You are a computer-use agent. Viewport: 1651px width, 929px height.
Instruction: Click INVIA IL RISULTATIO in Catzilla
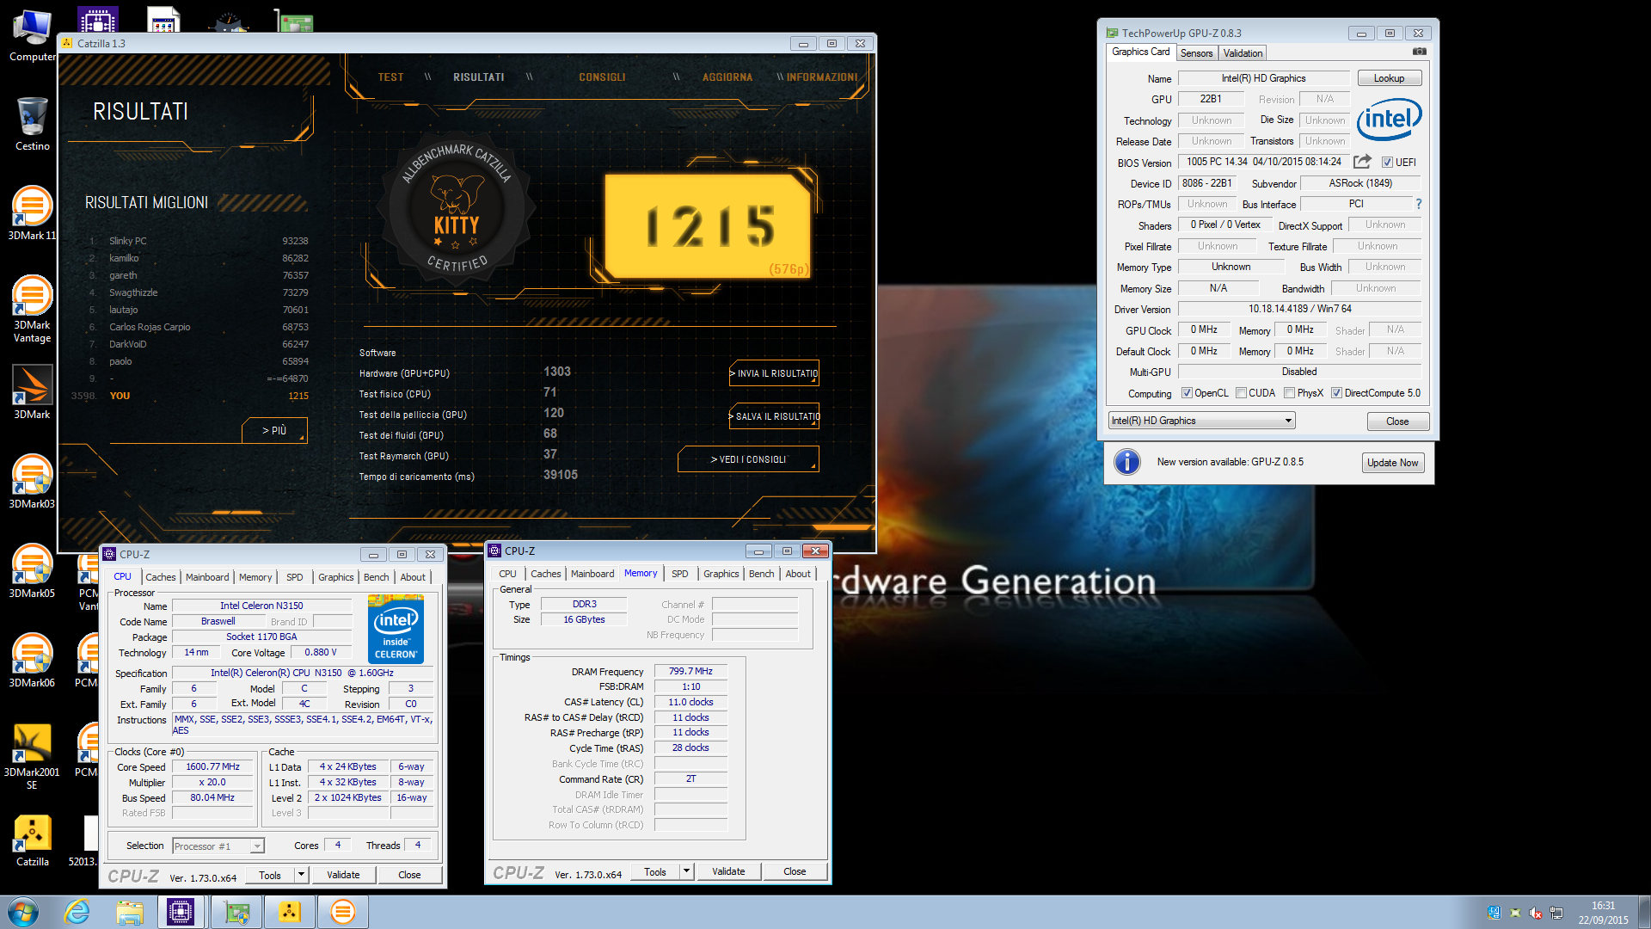(774, 373)
